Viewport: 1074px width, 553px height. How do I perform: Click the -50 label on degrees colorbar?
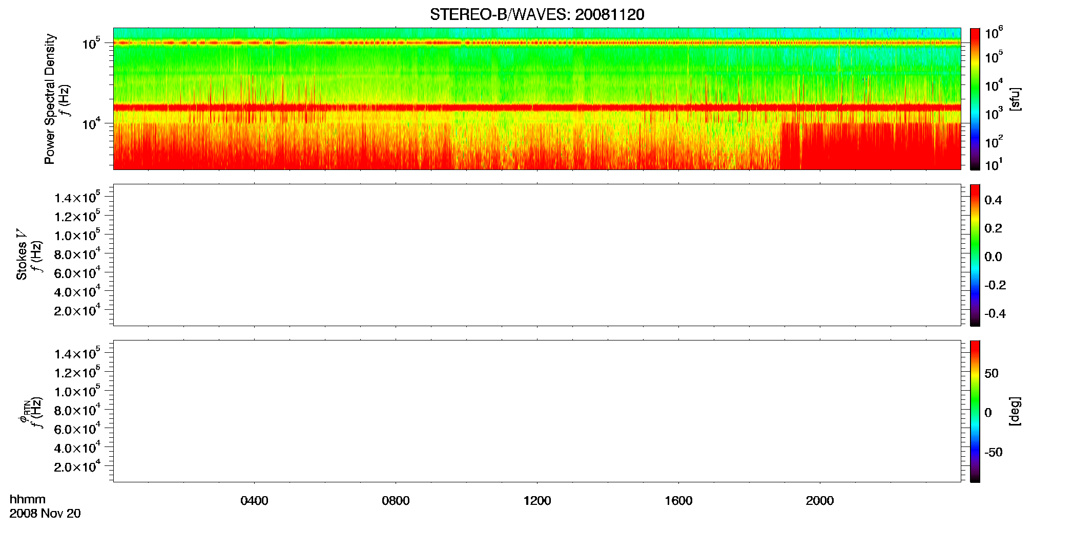click(x=993, y=453)
